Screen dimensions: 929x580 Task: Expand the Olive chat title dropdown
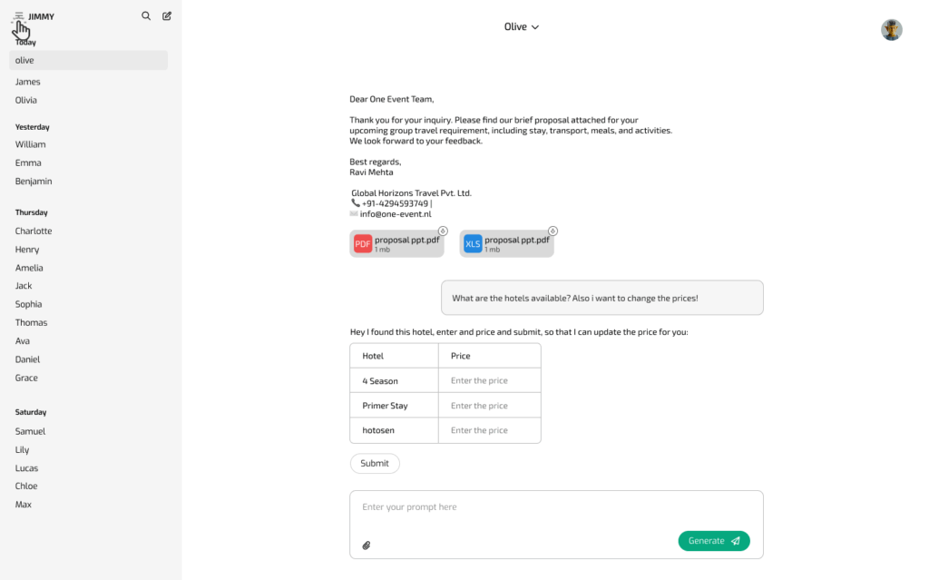click(522, 27)
